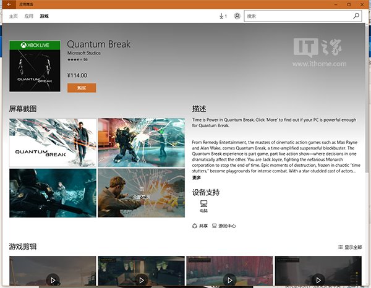Click the ¥114.00 price text
This screenshot has width=371, height=288.
point(77,75)
